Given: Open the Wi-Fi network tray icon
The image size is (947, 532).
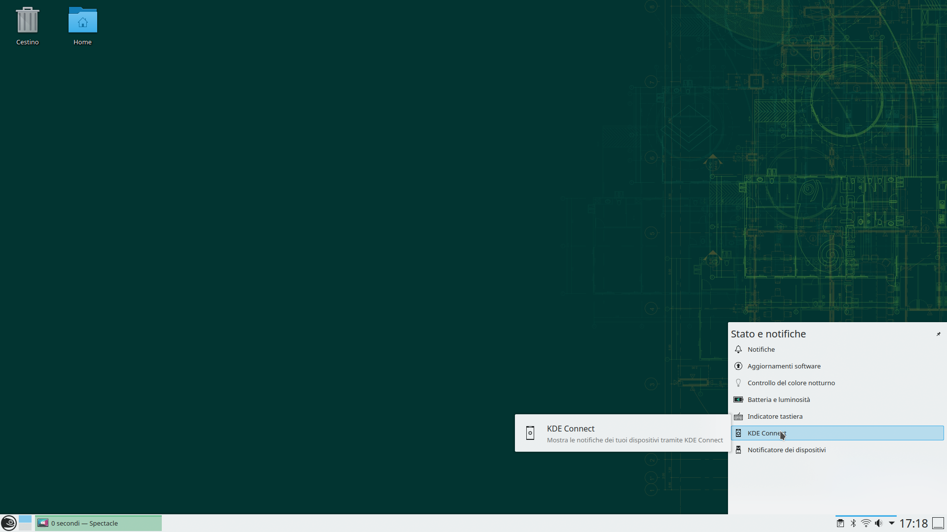Looking at the screenshot, I should (x=866, y=523).
